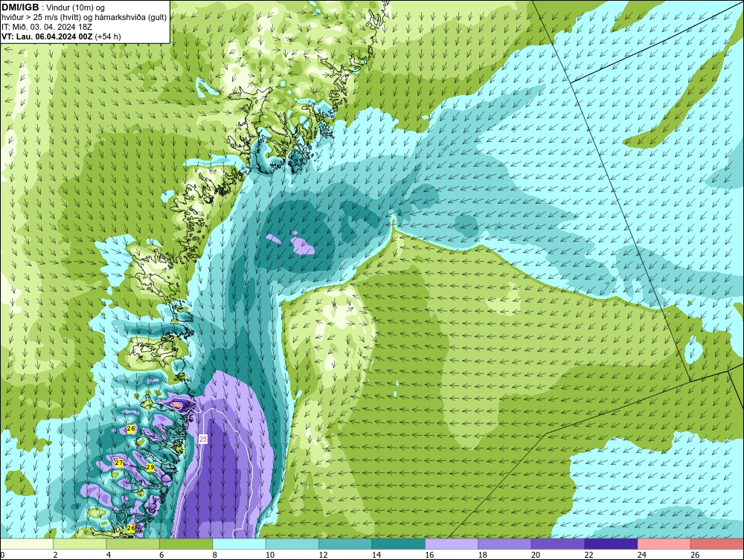Click the legend scale value '14'
This screenshot has height=560, width=744.
click(376, 555)
